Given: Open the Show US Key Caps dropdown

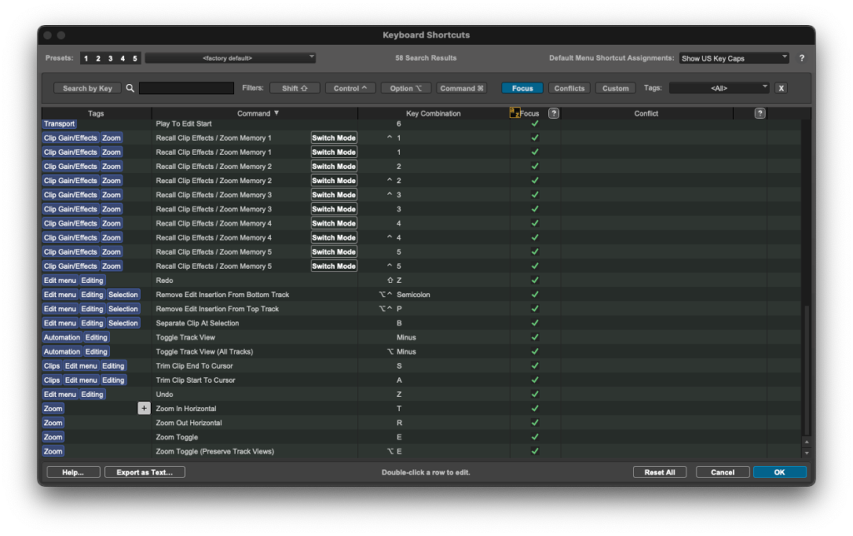Looking at the screenshot, I should 734,57.
